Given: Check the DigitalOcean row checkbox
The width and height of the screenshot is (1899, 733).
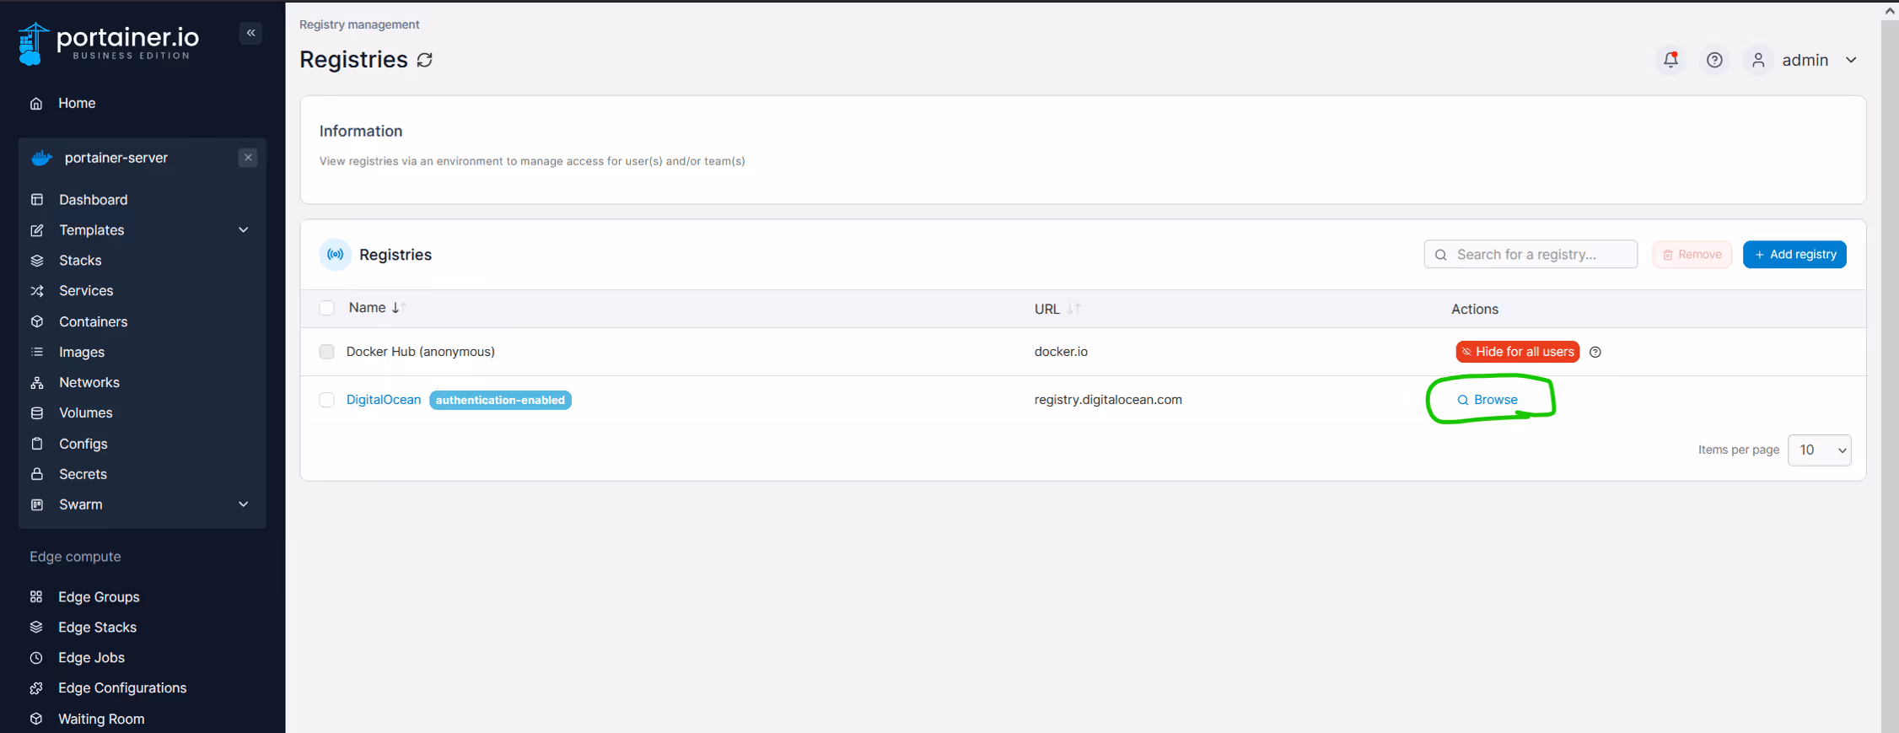Looking at the screenshot, I should 327,400.
